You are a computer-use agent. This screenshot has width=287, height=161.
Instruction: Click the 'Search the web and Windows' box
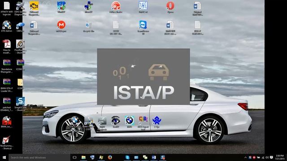[x=39, y=157]
